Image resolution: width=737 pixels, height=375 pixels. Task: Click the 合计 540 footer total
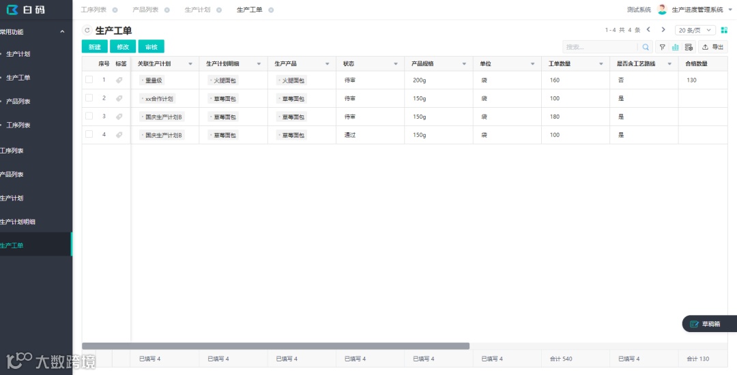(561, 359)
